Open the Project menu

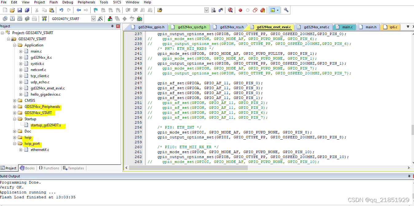39,2
